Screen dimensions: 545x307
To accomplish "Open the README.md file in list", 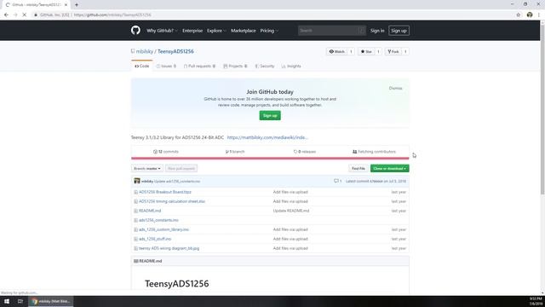I will click(x=150, y=211).
